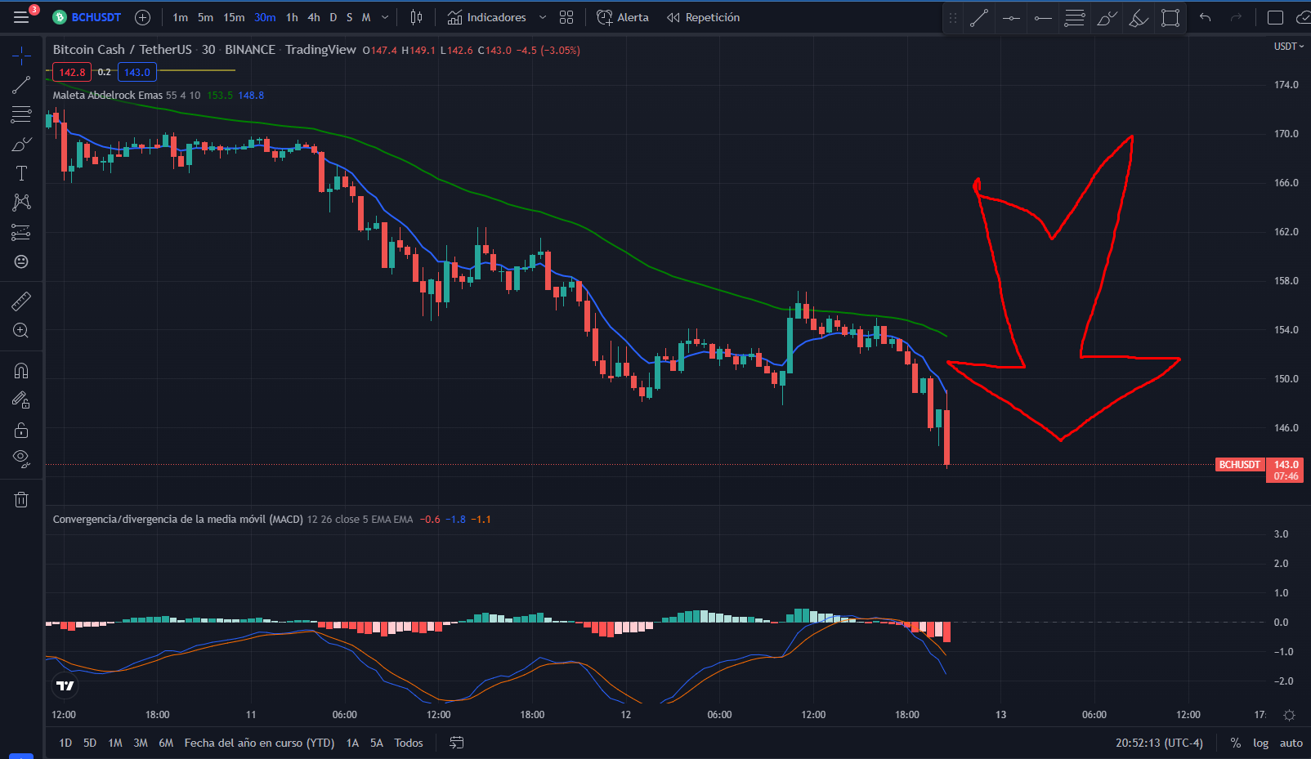Image resolution: width=1311 pixels, height=759 pixels.
Task: Set date range to 1D
Action: 65,743
